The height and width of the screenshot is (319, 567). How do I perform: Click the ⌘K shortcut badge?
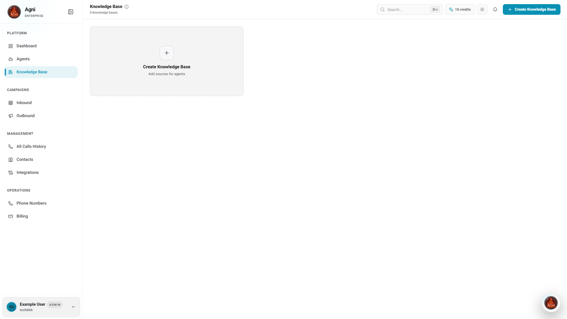(x=435, y=9)
